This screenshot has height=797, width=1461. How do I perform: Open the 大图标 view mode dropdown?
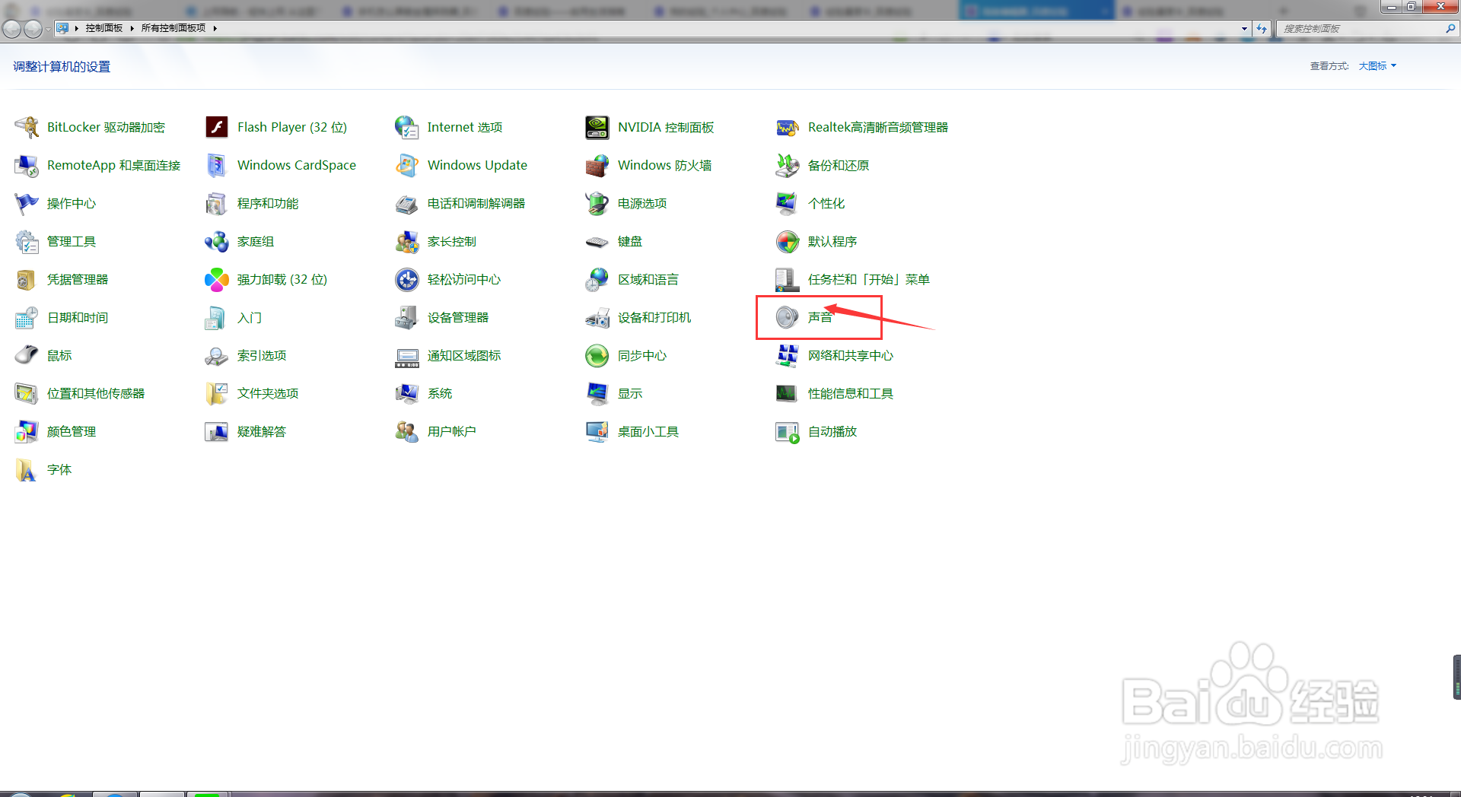coord(1377,66)
